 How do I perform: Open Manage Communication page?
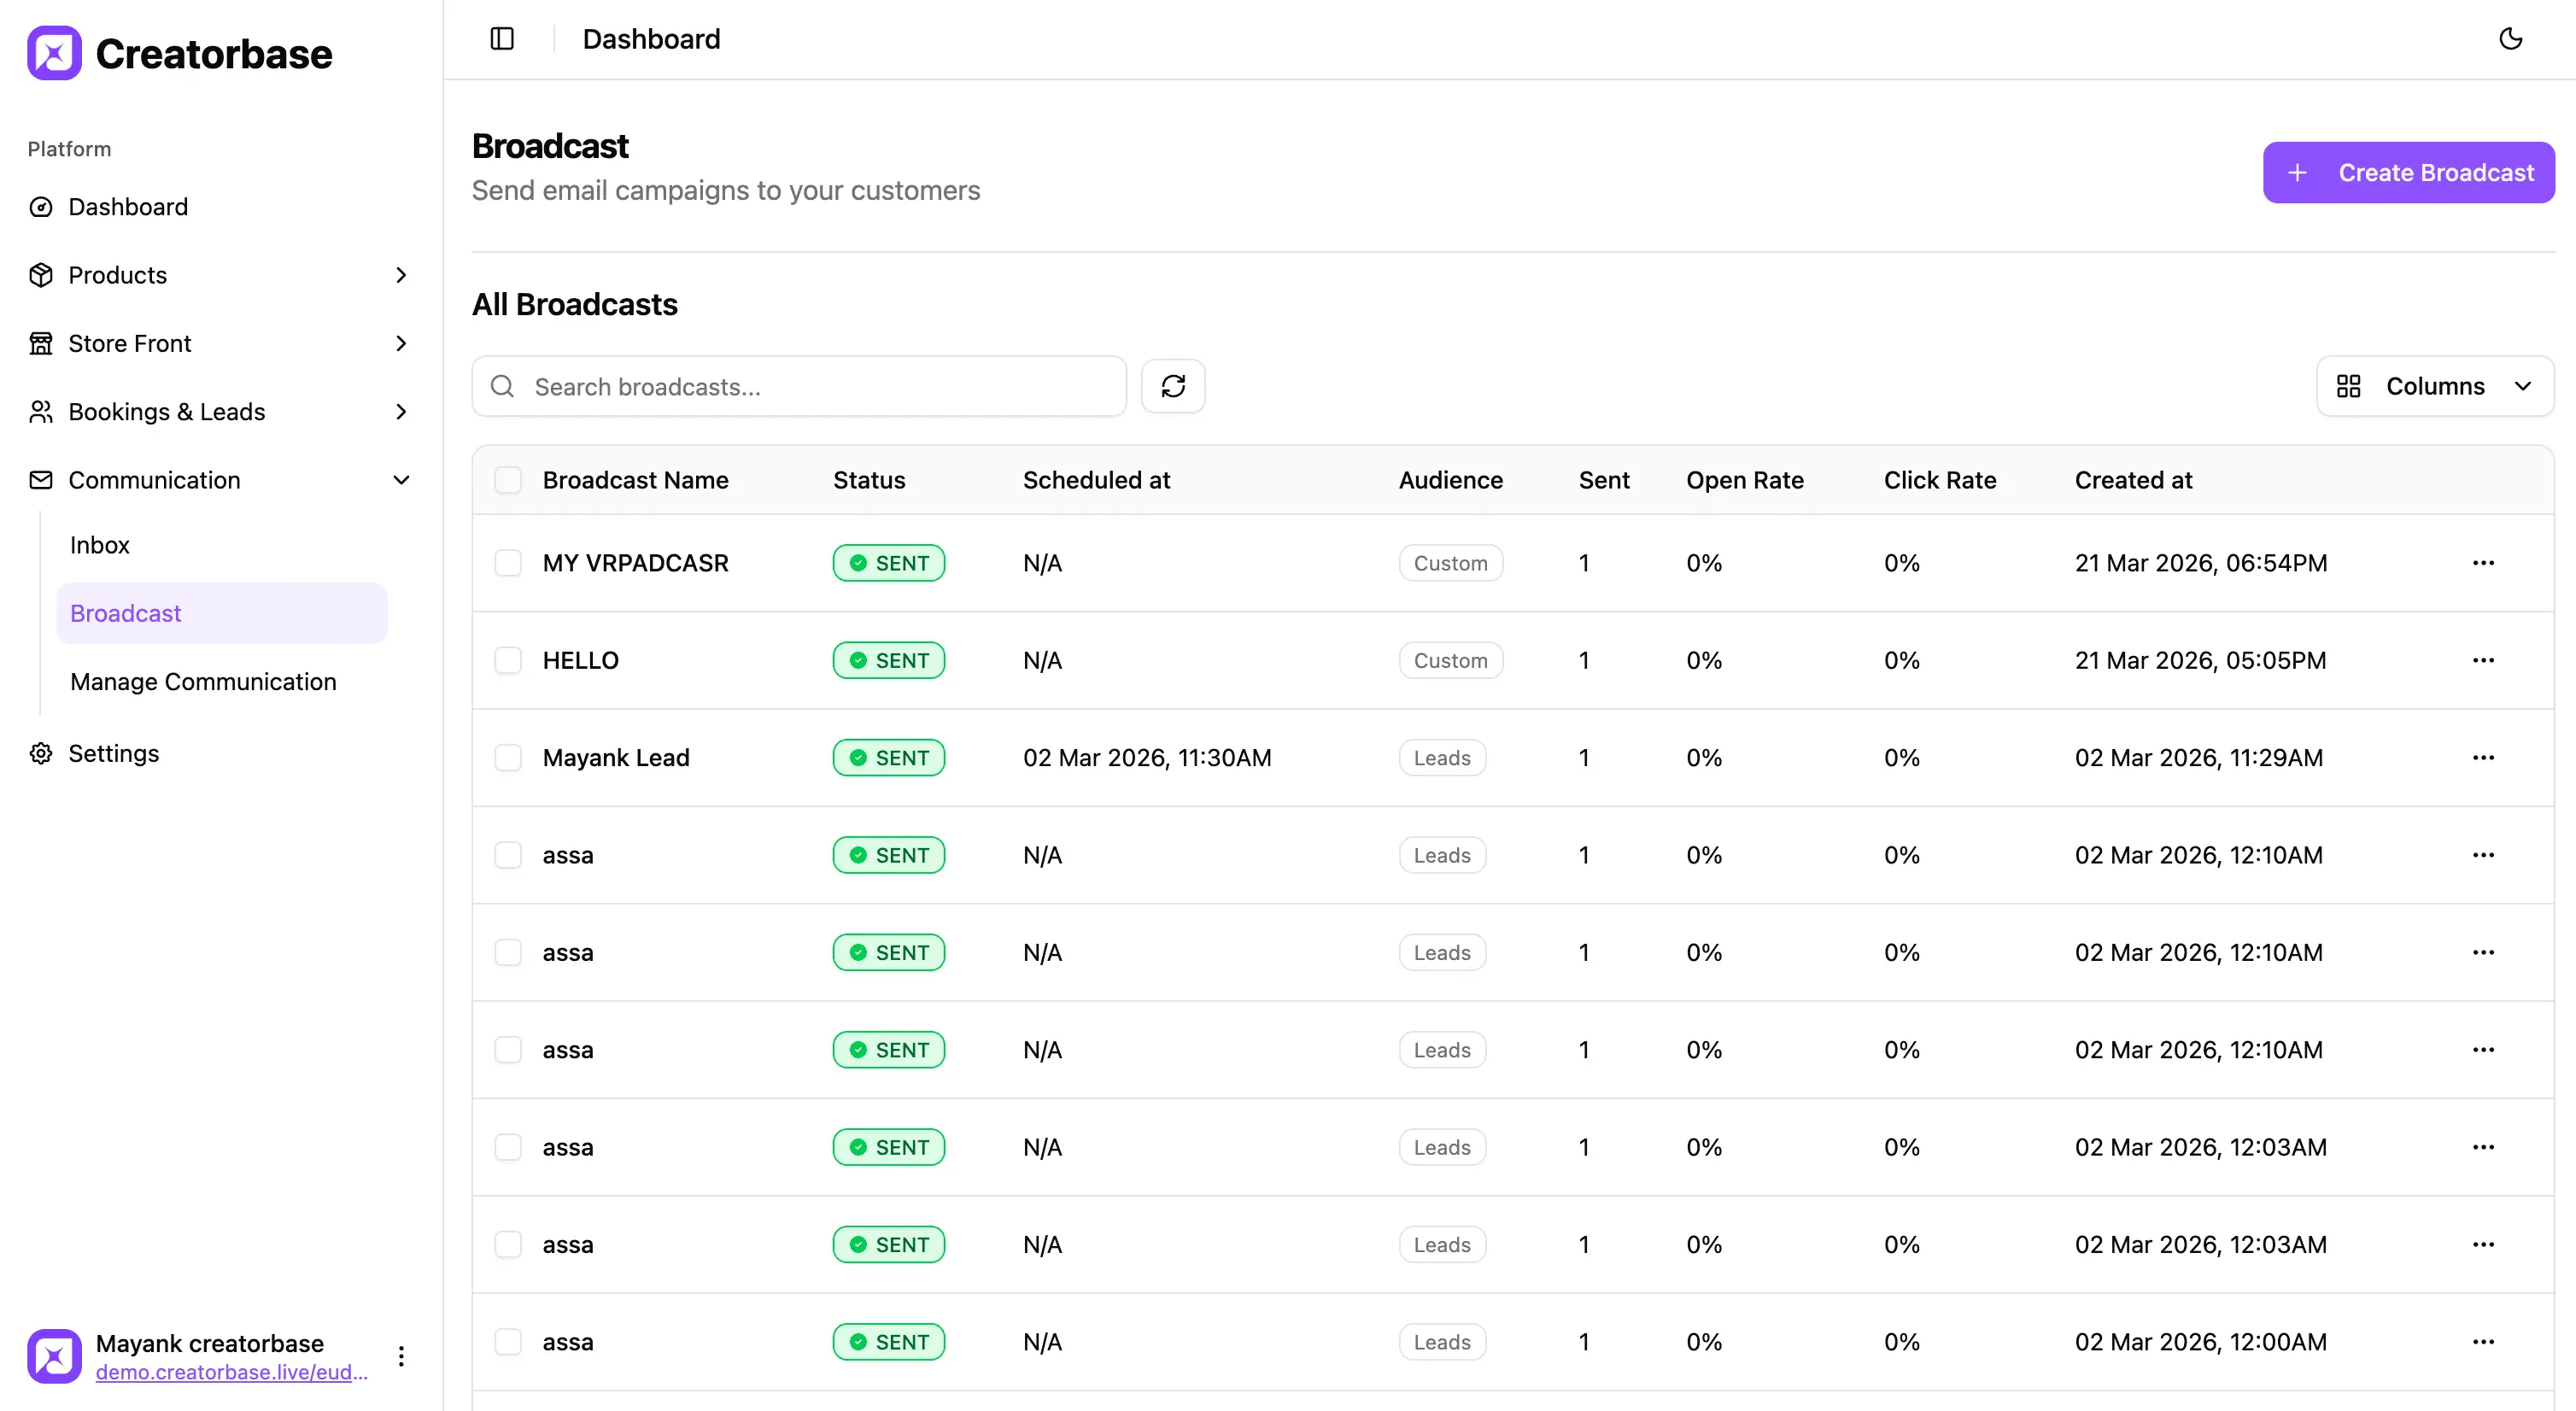click(203, 682)
